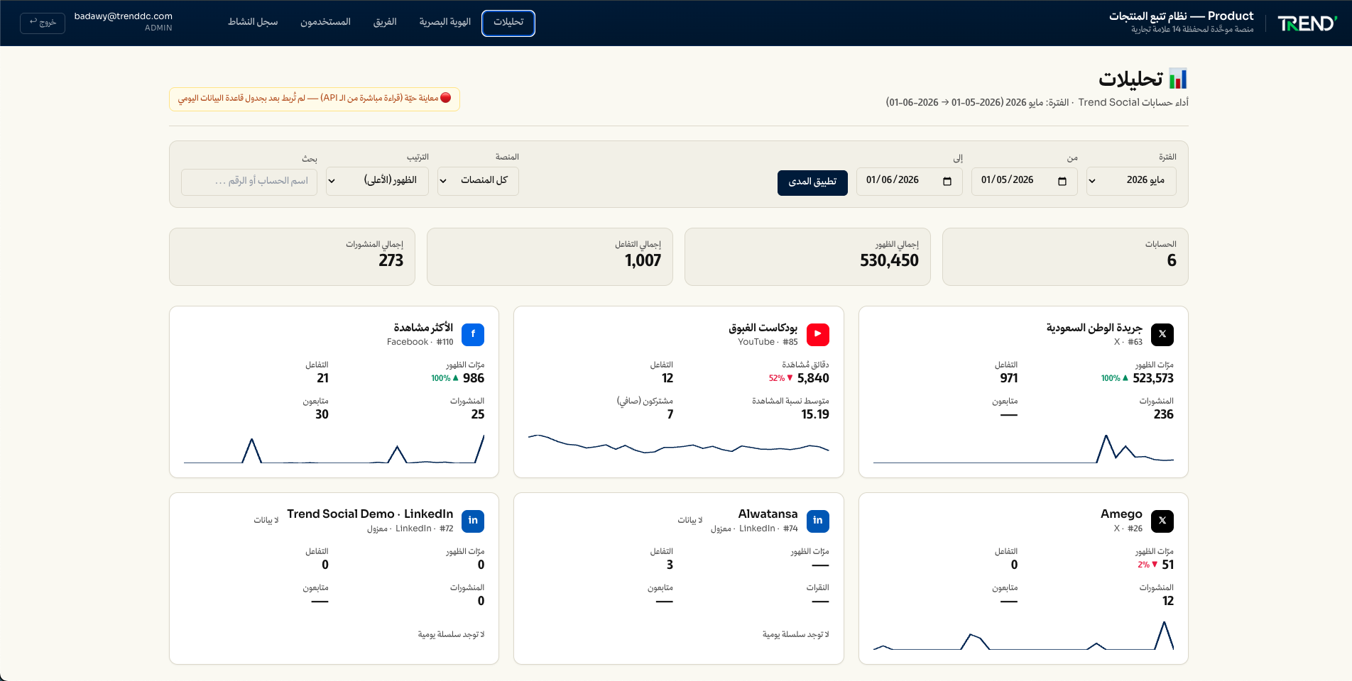1352x681 pixels.
Task: Click the green up arrow beside 523,573
Action: 1125,378
